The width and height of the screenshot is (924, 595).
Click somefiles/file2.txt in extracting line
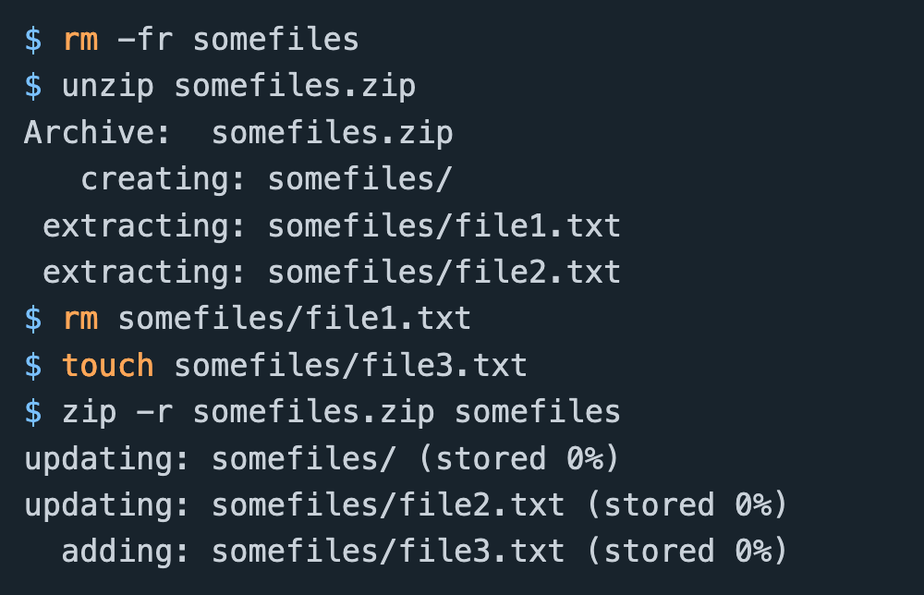pos(444,273)
